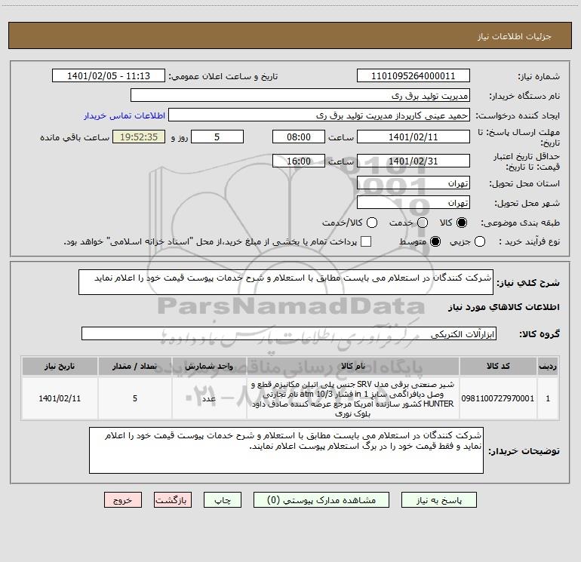Click مشاهده مدارک پیوستی (0) button
The height and width of the screenshot is (562, 581).
click(x=321, y=500)
